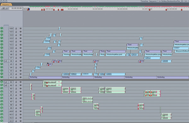Select the Text clip on track V12
This screenshot has height=123, width=189.
click(181, 42)
